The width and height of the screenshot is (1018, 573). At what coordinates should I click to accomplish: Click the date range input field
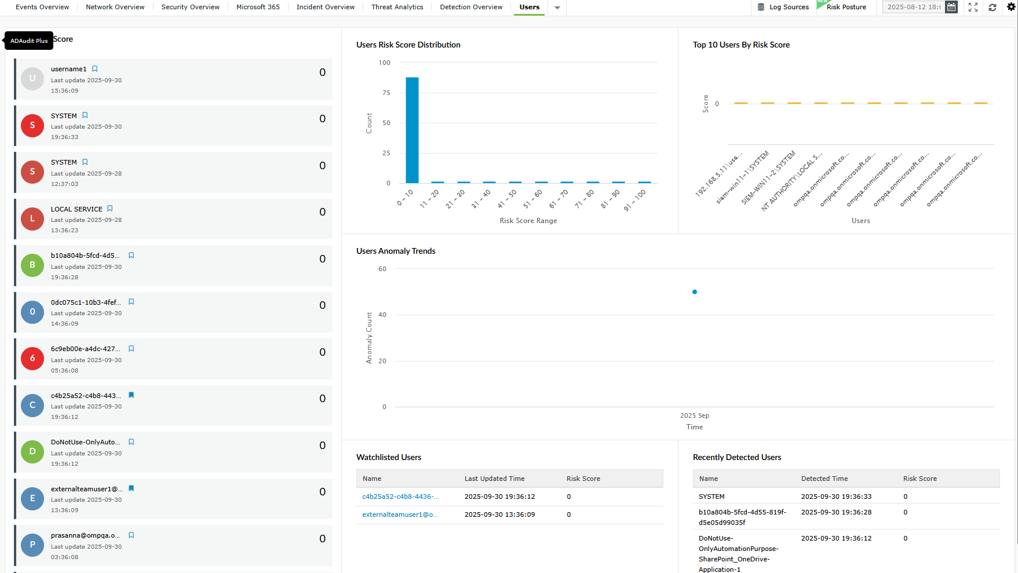(x=913, y=7)
